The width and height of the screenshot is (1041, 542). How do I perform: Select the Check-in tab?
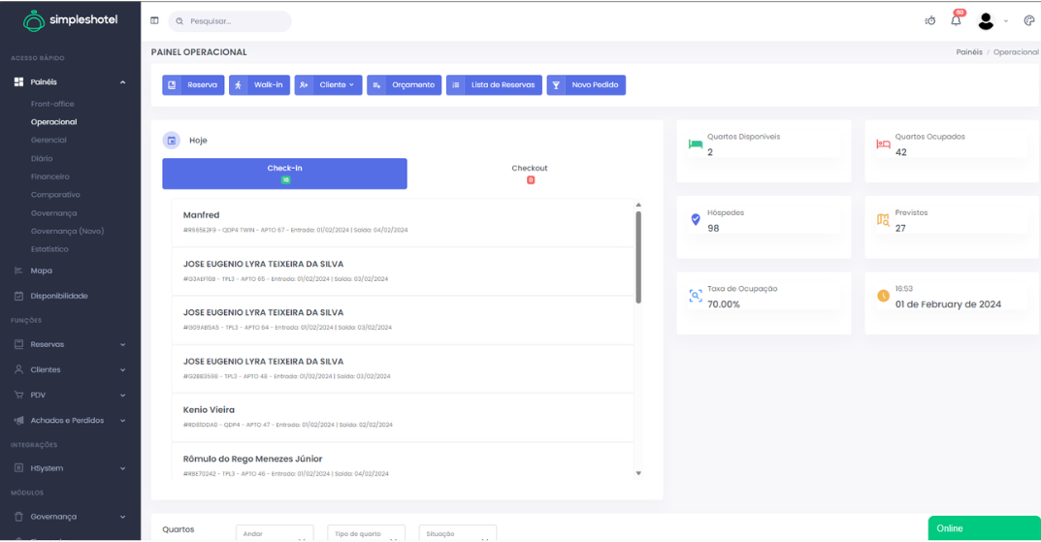[284, 174]
